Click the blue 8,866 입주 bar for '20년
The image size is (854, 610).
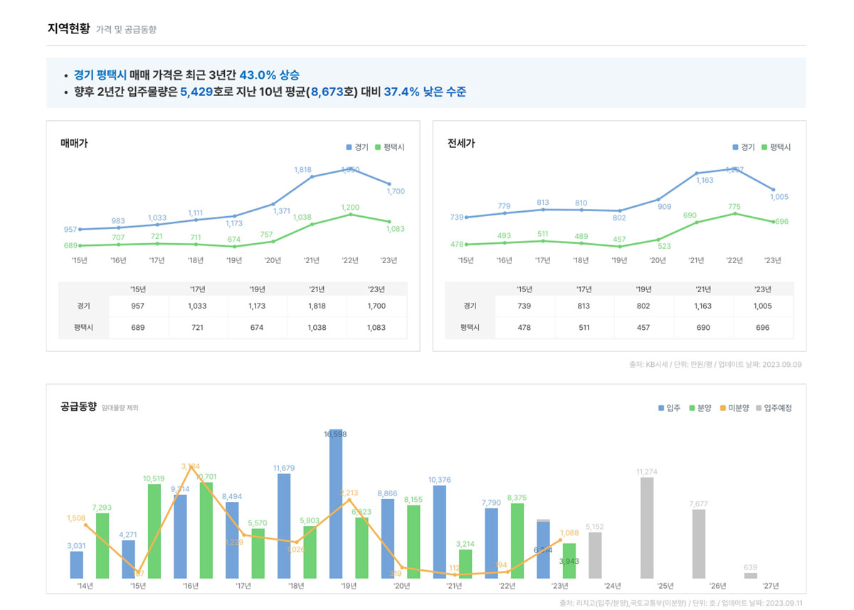pyautogui.click(x=388, y=539)
